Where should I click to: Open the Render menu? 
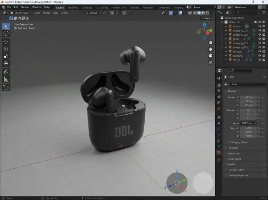(25, 7)
